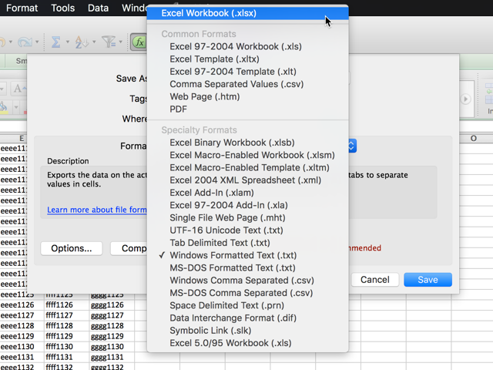This screenshot has height=370, width=493.
Task: Click the Options... button
Action: point(72,248)
